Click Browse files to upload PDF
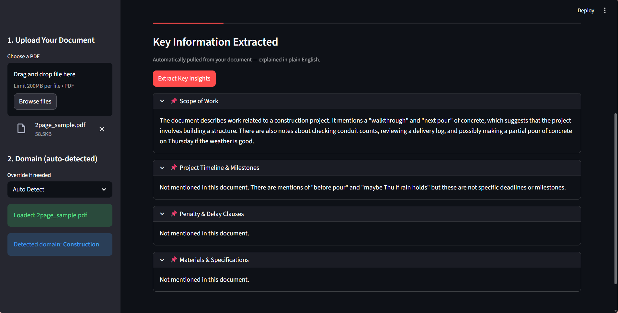The height and width of the screenshot is (313, 619). pos(35,102)
